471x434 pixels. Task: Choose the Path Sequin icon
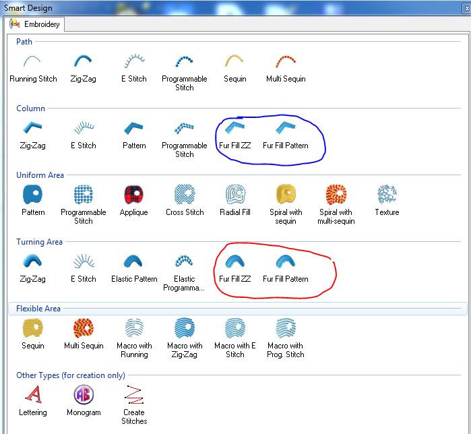coord(234,61)
